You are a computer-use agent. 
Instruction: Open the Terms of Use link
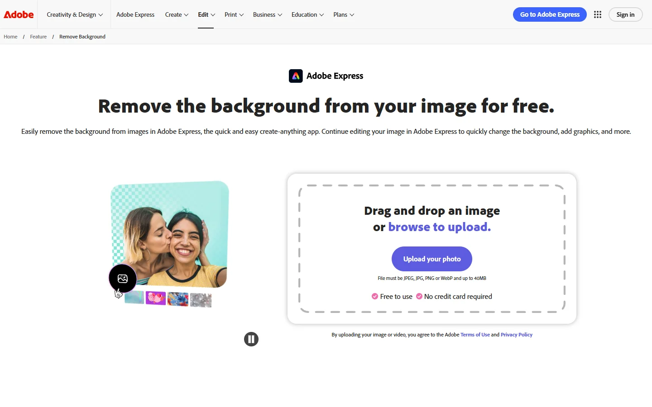tap(475, 335)
